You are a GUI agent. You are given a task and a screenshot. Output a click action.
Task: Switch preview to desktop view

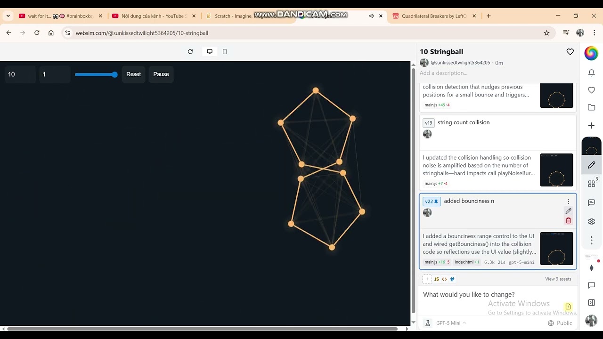210,52
